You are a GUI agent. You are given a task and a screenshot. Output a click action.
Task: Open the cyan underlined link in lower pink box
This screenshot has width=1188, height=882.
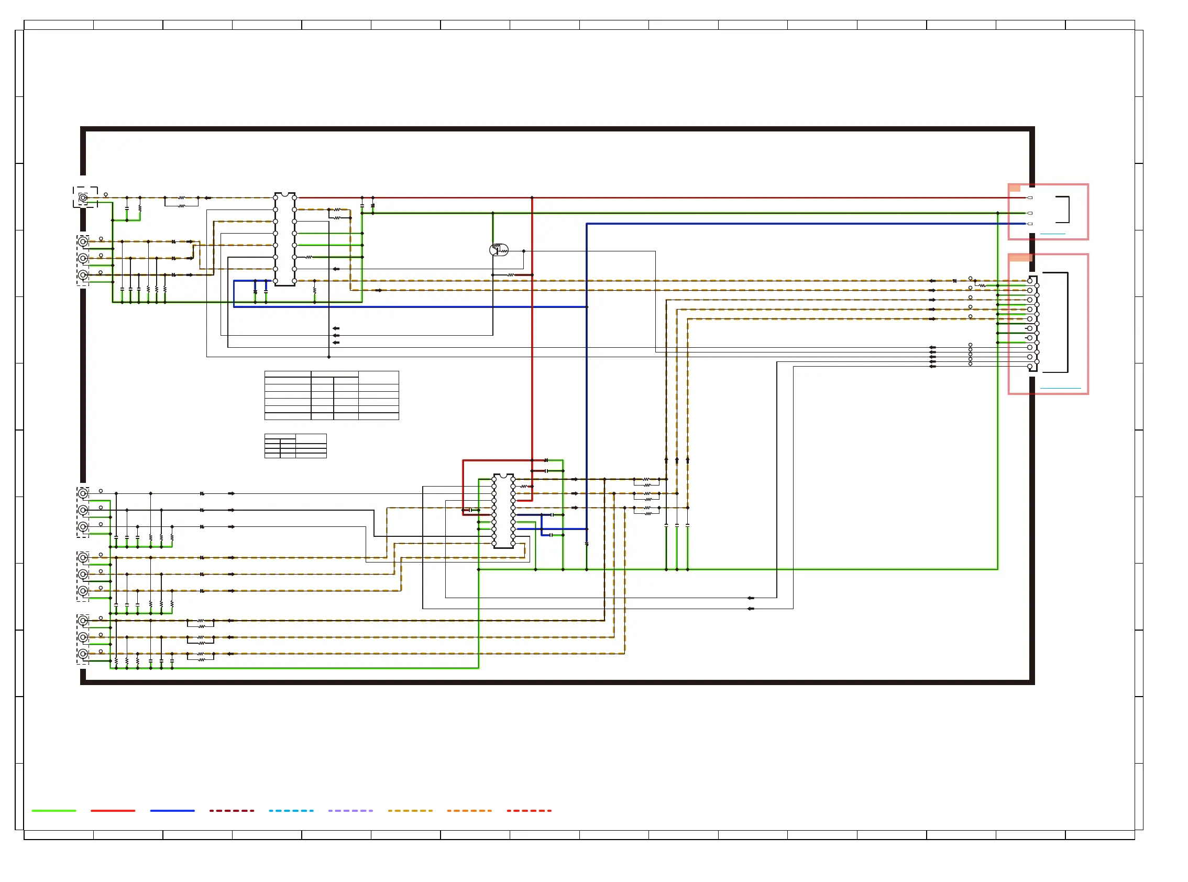coord(1060,388)
